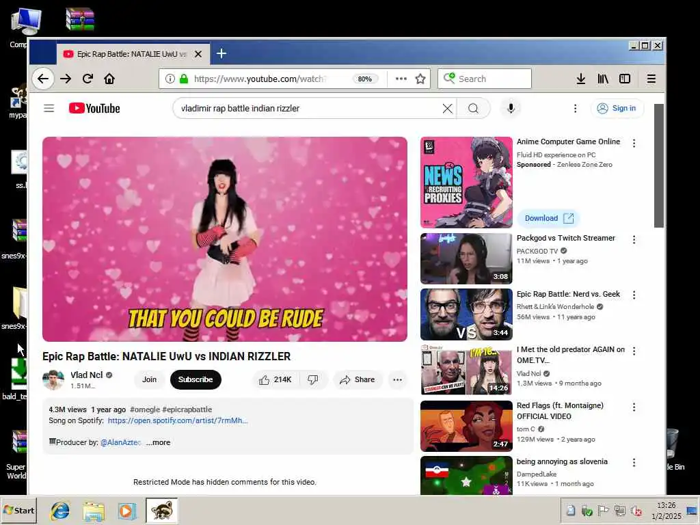Open the @AlanAztec producer link

point(120,442)
